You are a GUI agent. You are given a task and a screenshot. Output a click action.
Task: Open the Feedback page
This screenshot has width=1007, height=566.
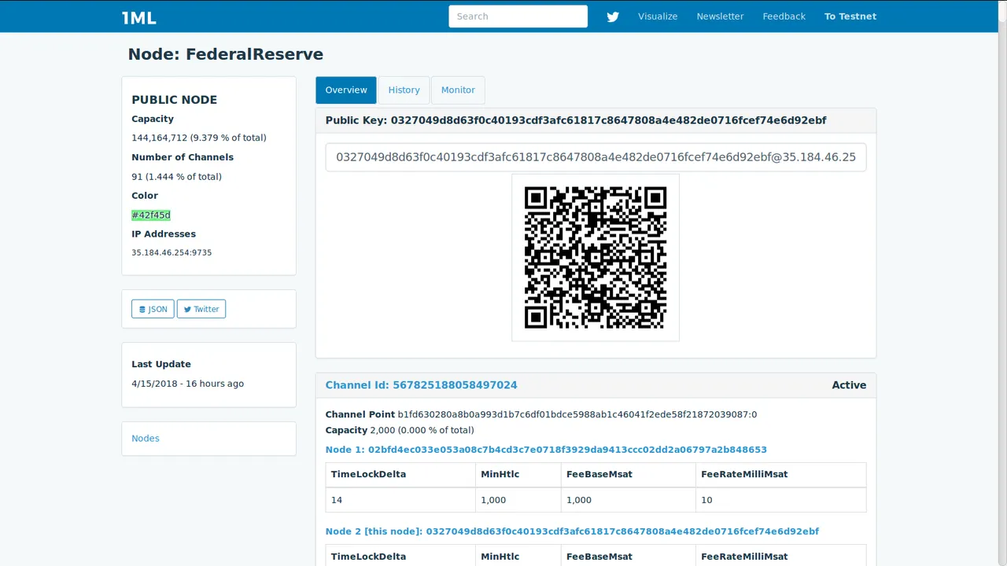pos(784,17)
